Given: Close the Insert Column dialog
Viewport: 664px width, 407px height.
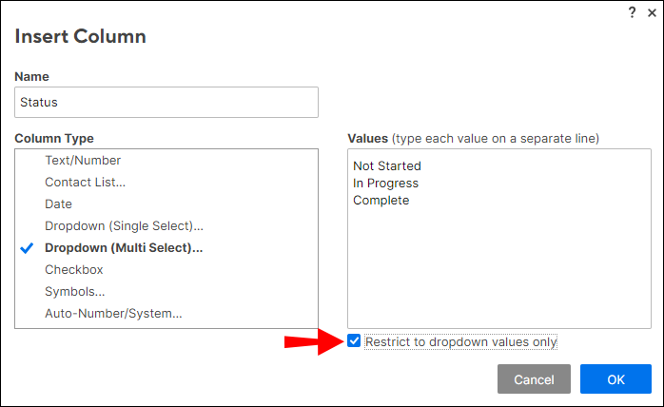Looking at the screenshot, I should [653, 13].
